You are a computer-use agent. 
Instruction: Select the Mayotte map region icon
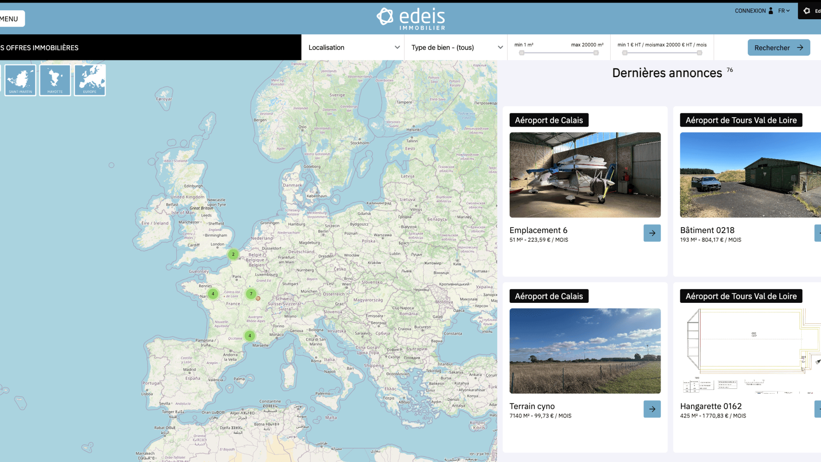click(x=55, y=80)
